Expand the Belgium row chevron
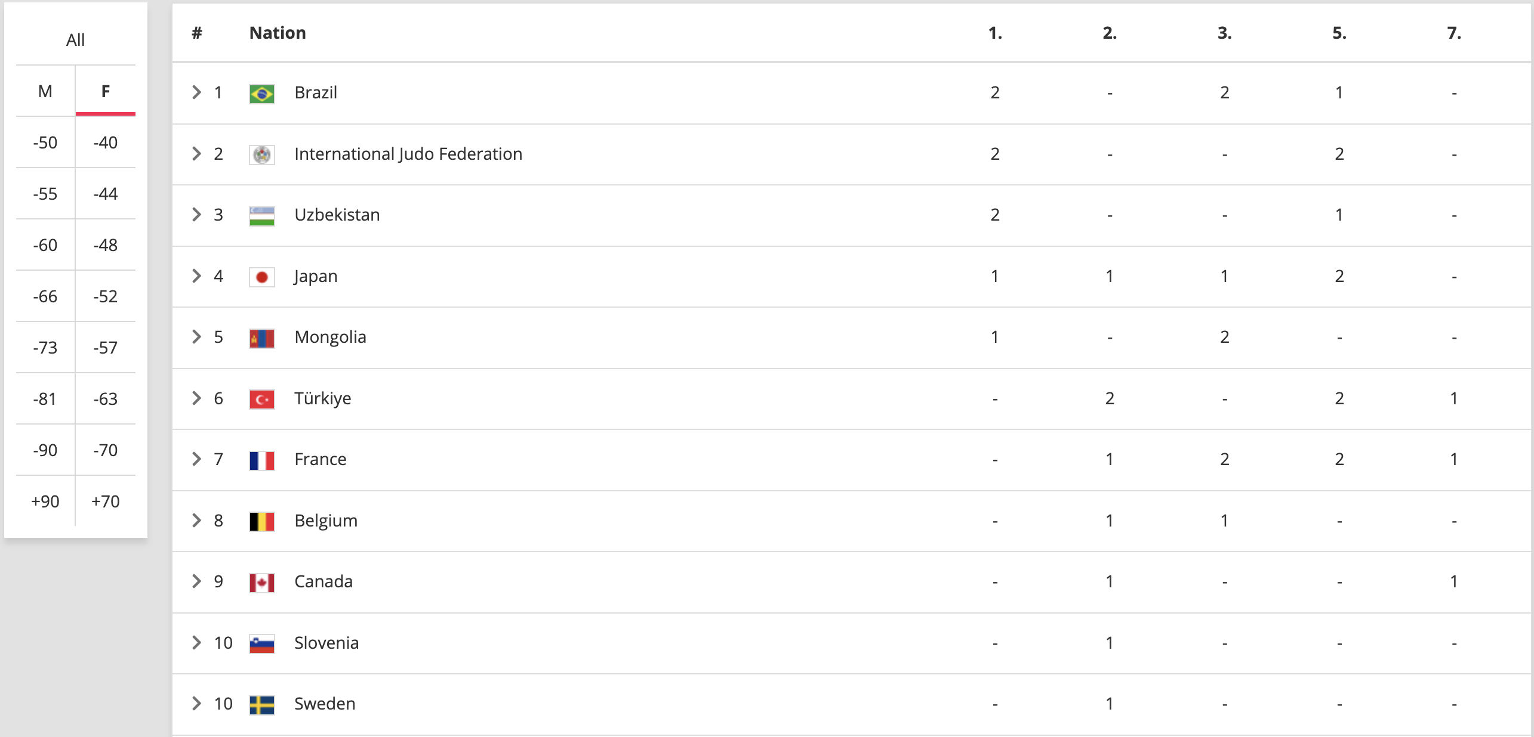 [x=196, y=521]
